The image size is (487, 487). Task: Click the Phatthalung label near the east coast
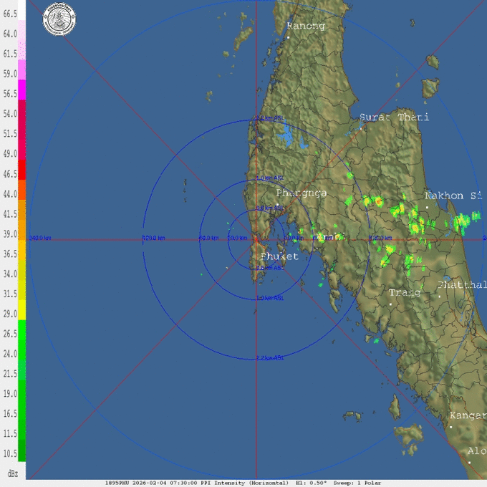(x=462, y=285)
